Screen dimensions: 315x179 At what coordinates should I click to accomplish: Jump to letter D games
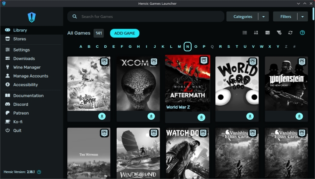click(x=105, y=46)
